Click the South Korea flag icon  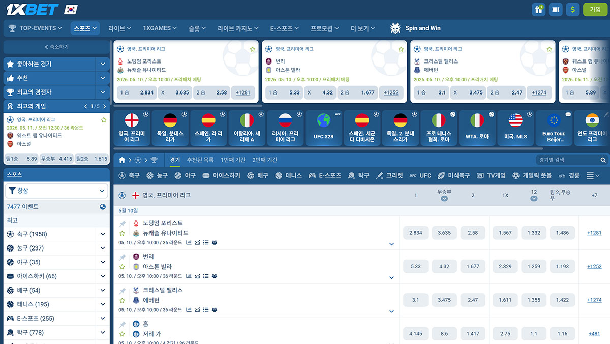[x=71, y=9]
